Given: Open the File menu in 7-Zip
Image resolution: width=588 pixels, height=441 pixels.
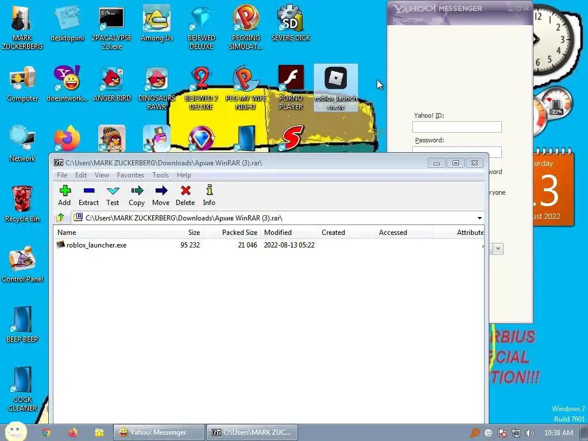Looking at the screenshot, I should (62, 175).
